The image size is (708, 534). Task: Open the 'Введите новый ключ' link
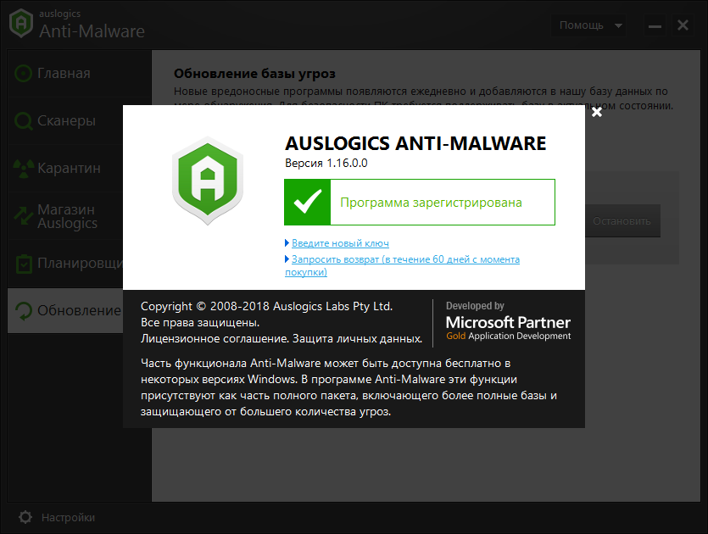pos(340,243)
